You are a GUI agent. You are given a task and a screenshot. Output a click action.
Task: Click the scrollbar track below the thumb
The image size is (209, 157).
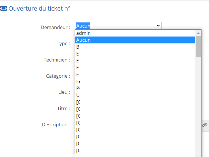pos(198,107)
